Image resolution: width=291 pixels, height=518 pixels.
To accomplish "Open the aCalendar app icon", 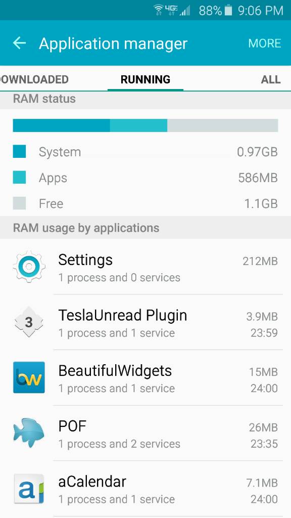I will (29, 488).
